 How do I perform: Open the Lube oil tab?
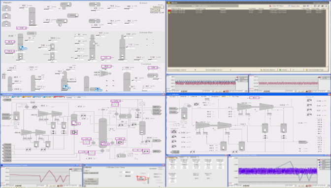point(194,96)
